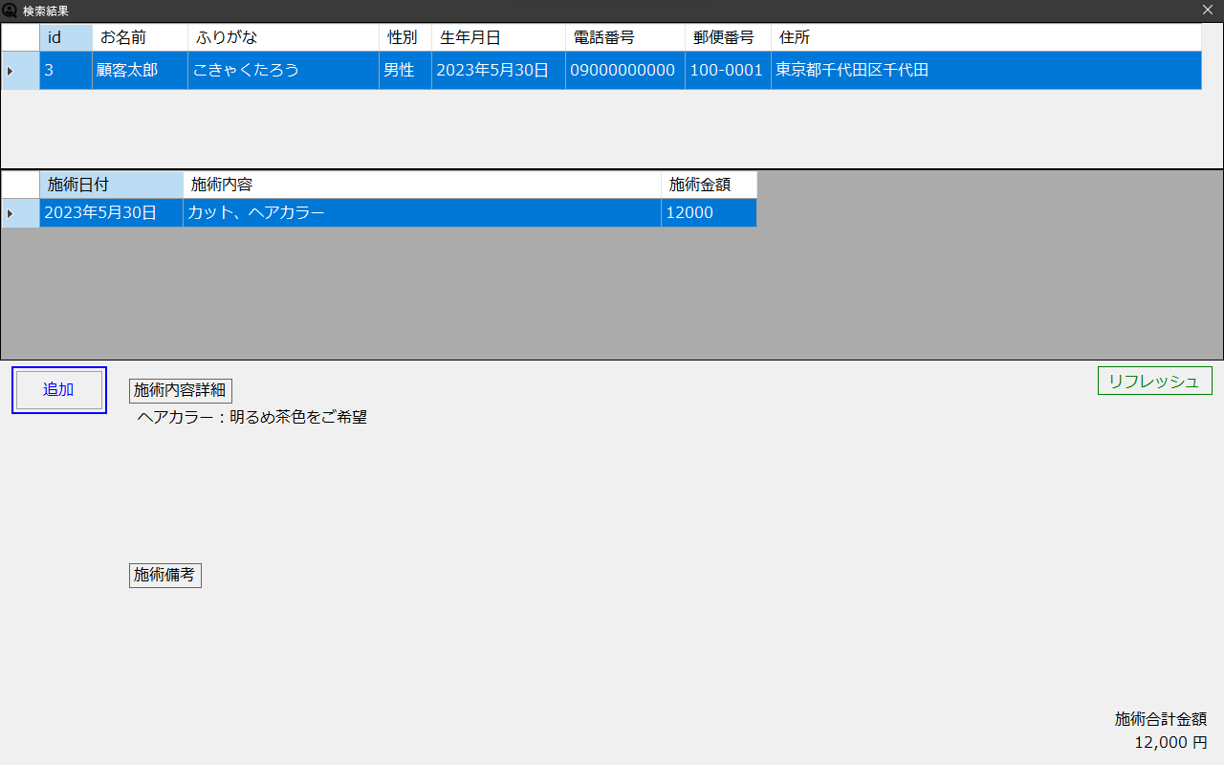Image resolution: width=1224 pixels, height=765 pixels.
Task: Sort by the id column header
Action: tap(65, 38)
